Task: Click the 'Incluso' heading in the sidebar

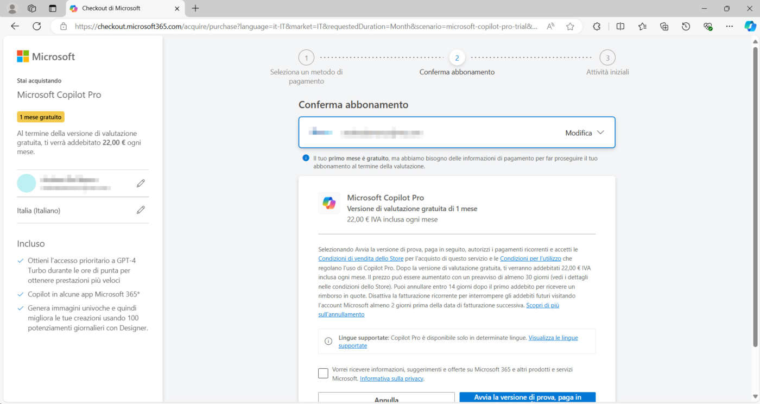Action: 31,244
